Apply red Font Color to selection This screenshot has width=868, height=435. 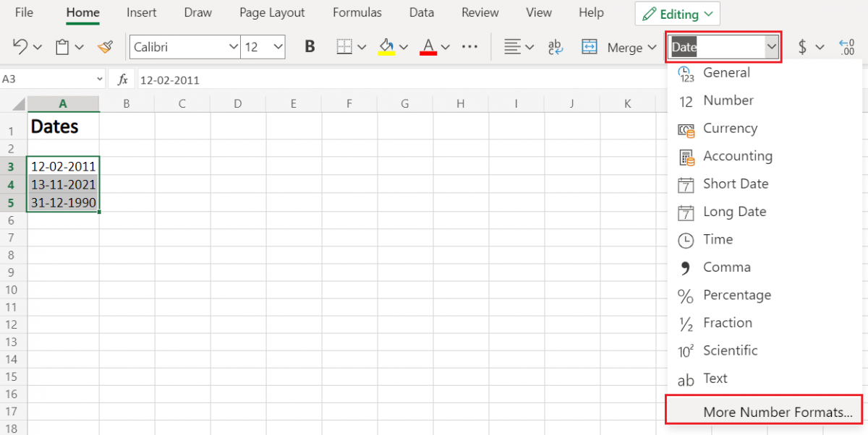[428, 46]
